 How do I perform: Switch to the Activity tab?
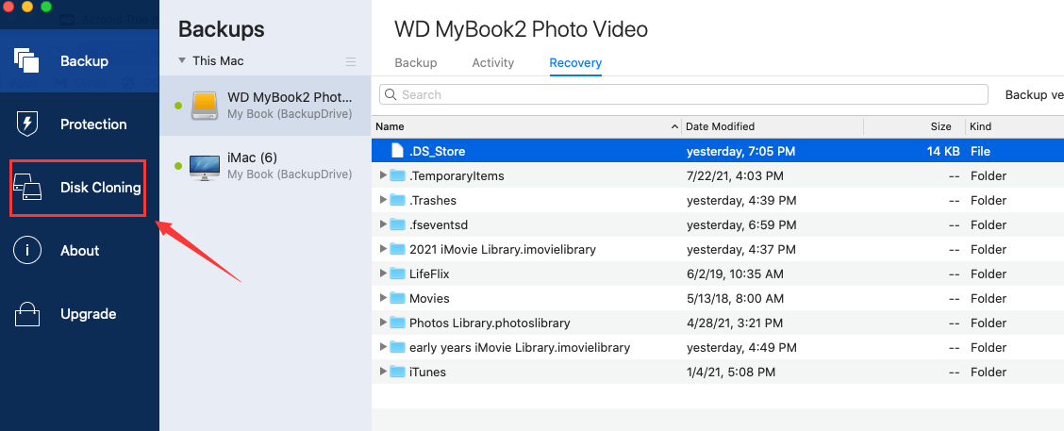click(492, 62)
